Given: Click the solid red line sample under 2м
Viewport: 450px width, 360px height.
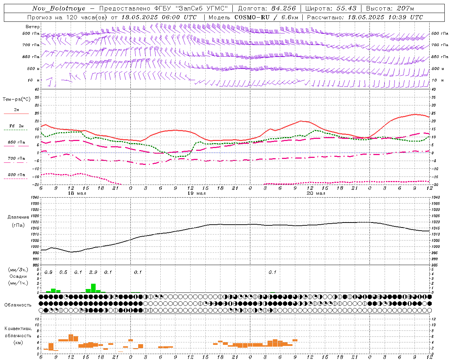Looking at the screenshot, I should pyautogui.click(x=16, y=114).
